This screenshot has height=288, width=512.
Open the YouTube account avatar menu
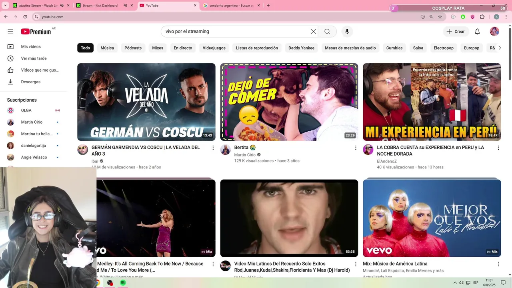494,32
